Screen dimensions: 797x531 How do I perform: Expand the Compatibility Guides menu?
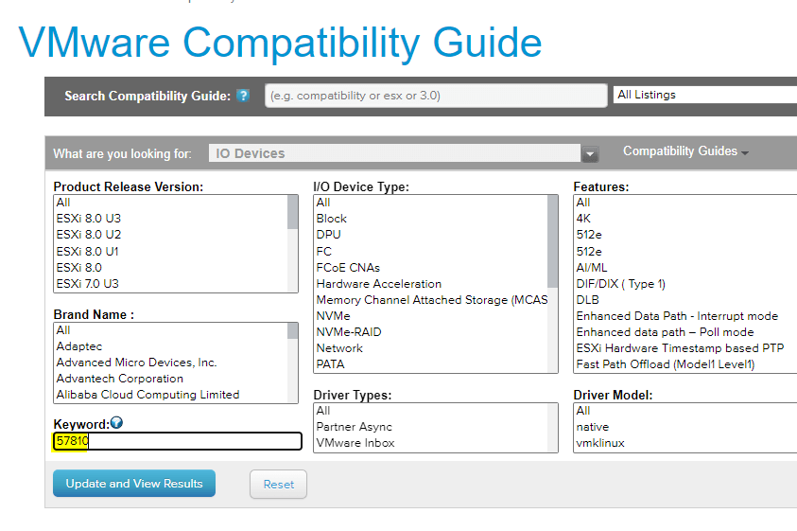coord(685,151)
